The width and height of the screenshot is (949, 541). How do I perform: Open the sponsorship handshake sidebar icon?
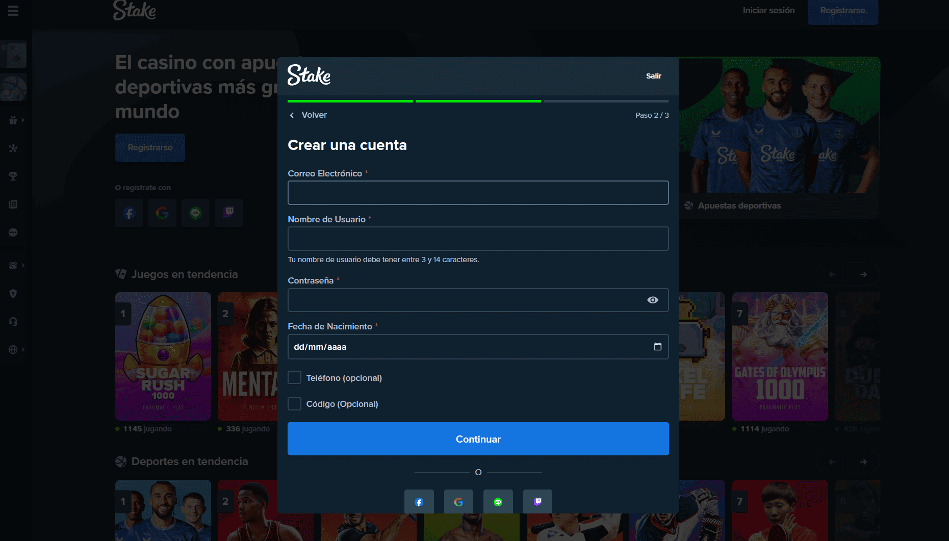pos(13,266)
